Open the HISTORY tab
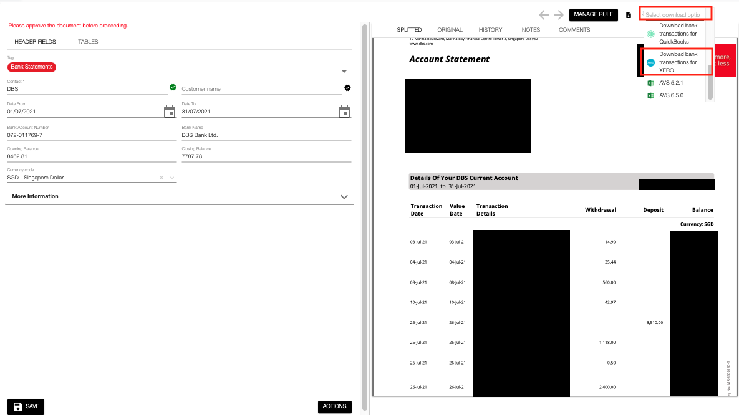This screenshot has width=739, height=415. point(491,30)
